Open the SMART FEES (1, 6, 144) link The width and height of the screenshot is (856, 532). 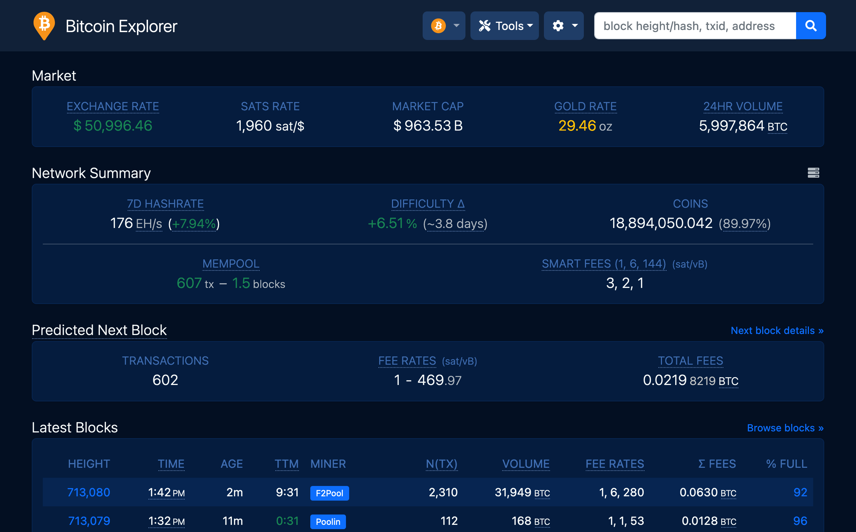click(x=604, y=263)
